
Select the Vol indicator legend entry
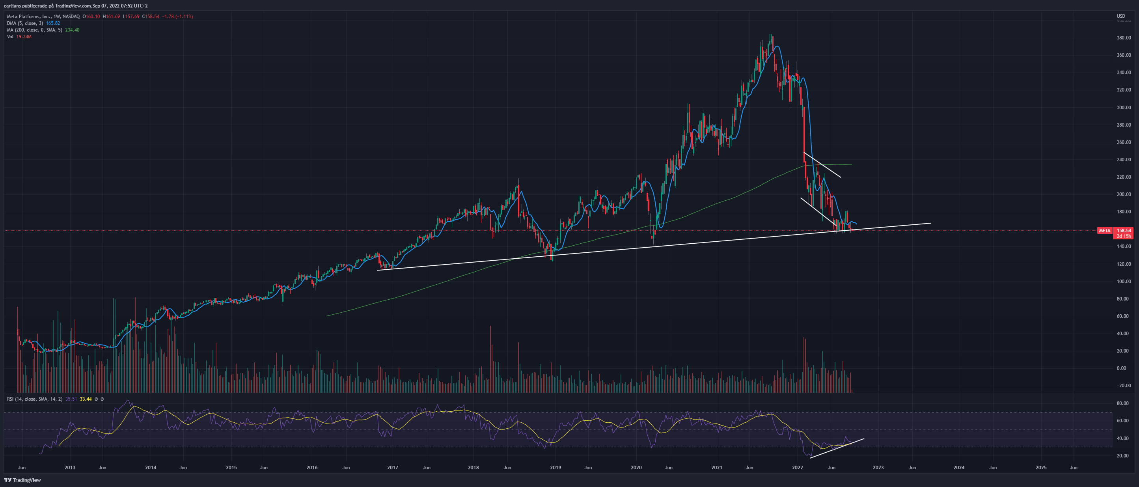click(10, 36)
